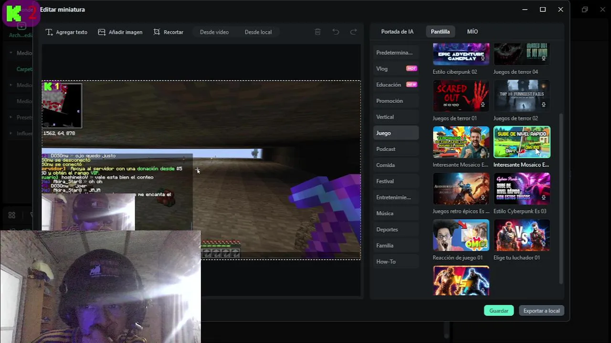Click the image icon beside Añadir imagen

tap(102, 32)
